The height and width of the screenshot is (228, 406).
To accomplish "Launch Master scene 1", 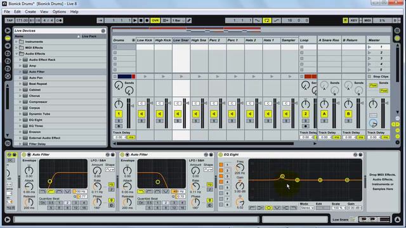I will click(x=369, y=47).
